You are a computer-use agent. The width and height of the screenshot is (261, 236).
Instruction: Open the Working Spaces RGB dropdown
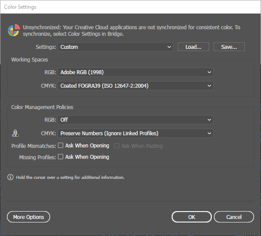(x=136, y=72)
